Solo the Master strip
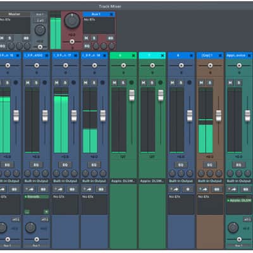 tap(9, 38)
